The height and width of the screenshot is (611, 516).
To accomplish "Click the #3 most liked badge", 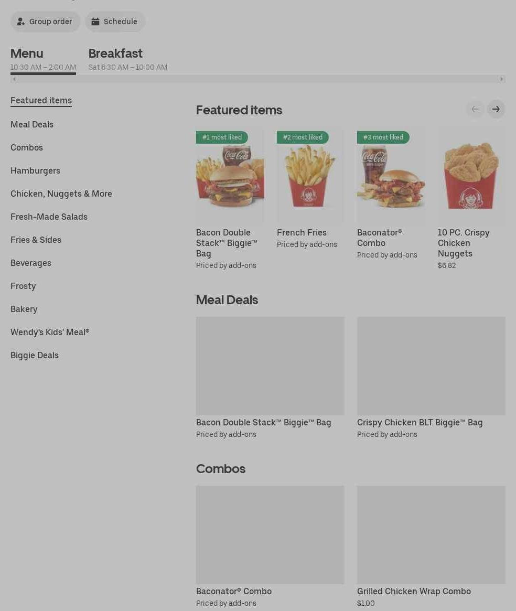I will 383,137.
